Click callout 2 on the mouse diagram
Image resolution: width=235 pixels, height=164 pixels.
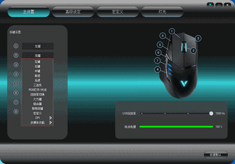[x=198, y=38]
